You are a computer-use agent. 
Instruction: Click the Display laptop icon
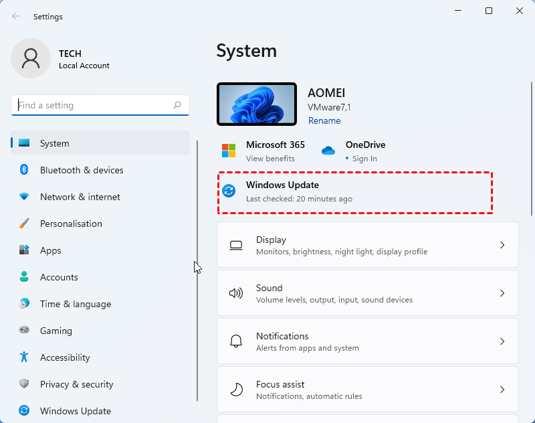tap(236, 245)
